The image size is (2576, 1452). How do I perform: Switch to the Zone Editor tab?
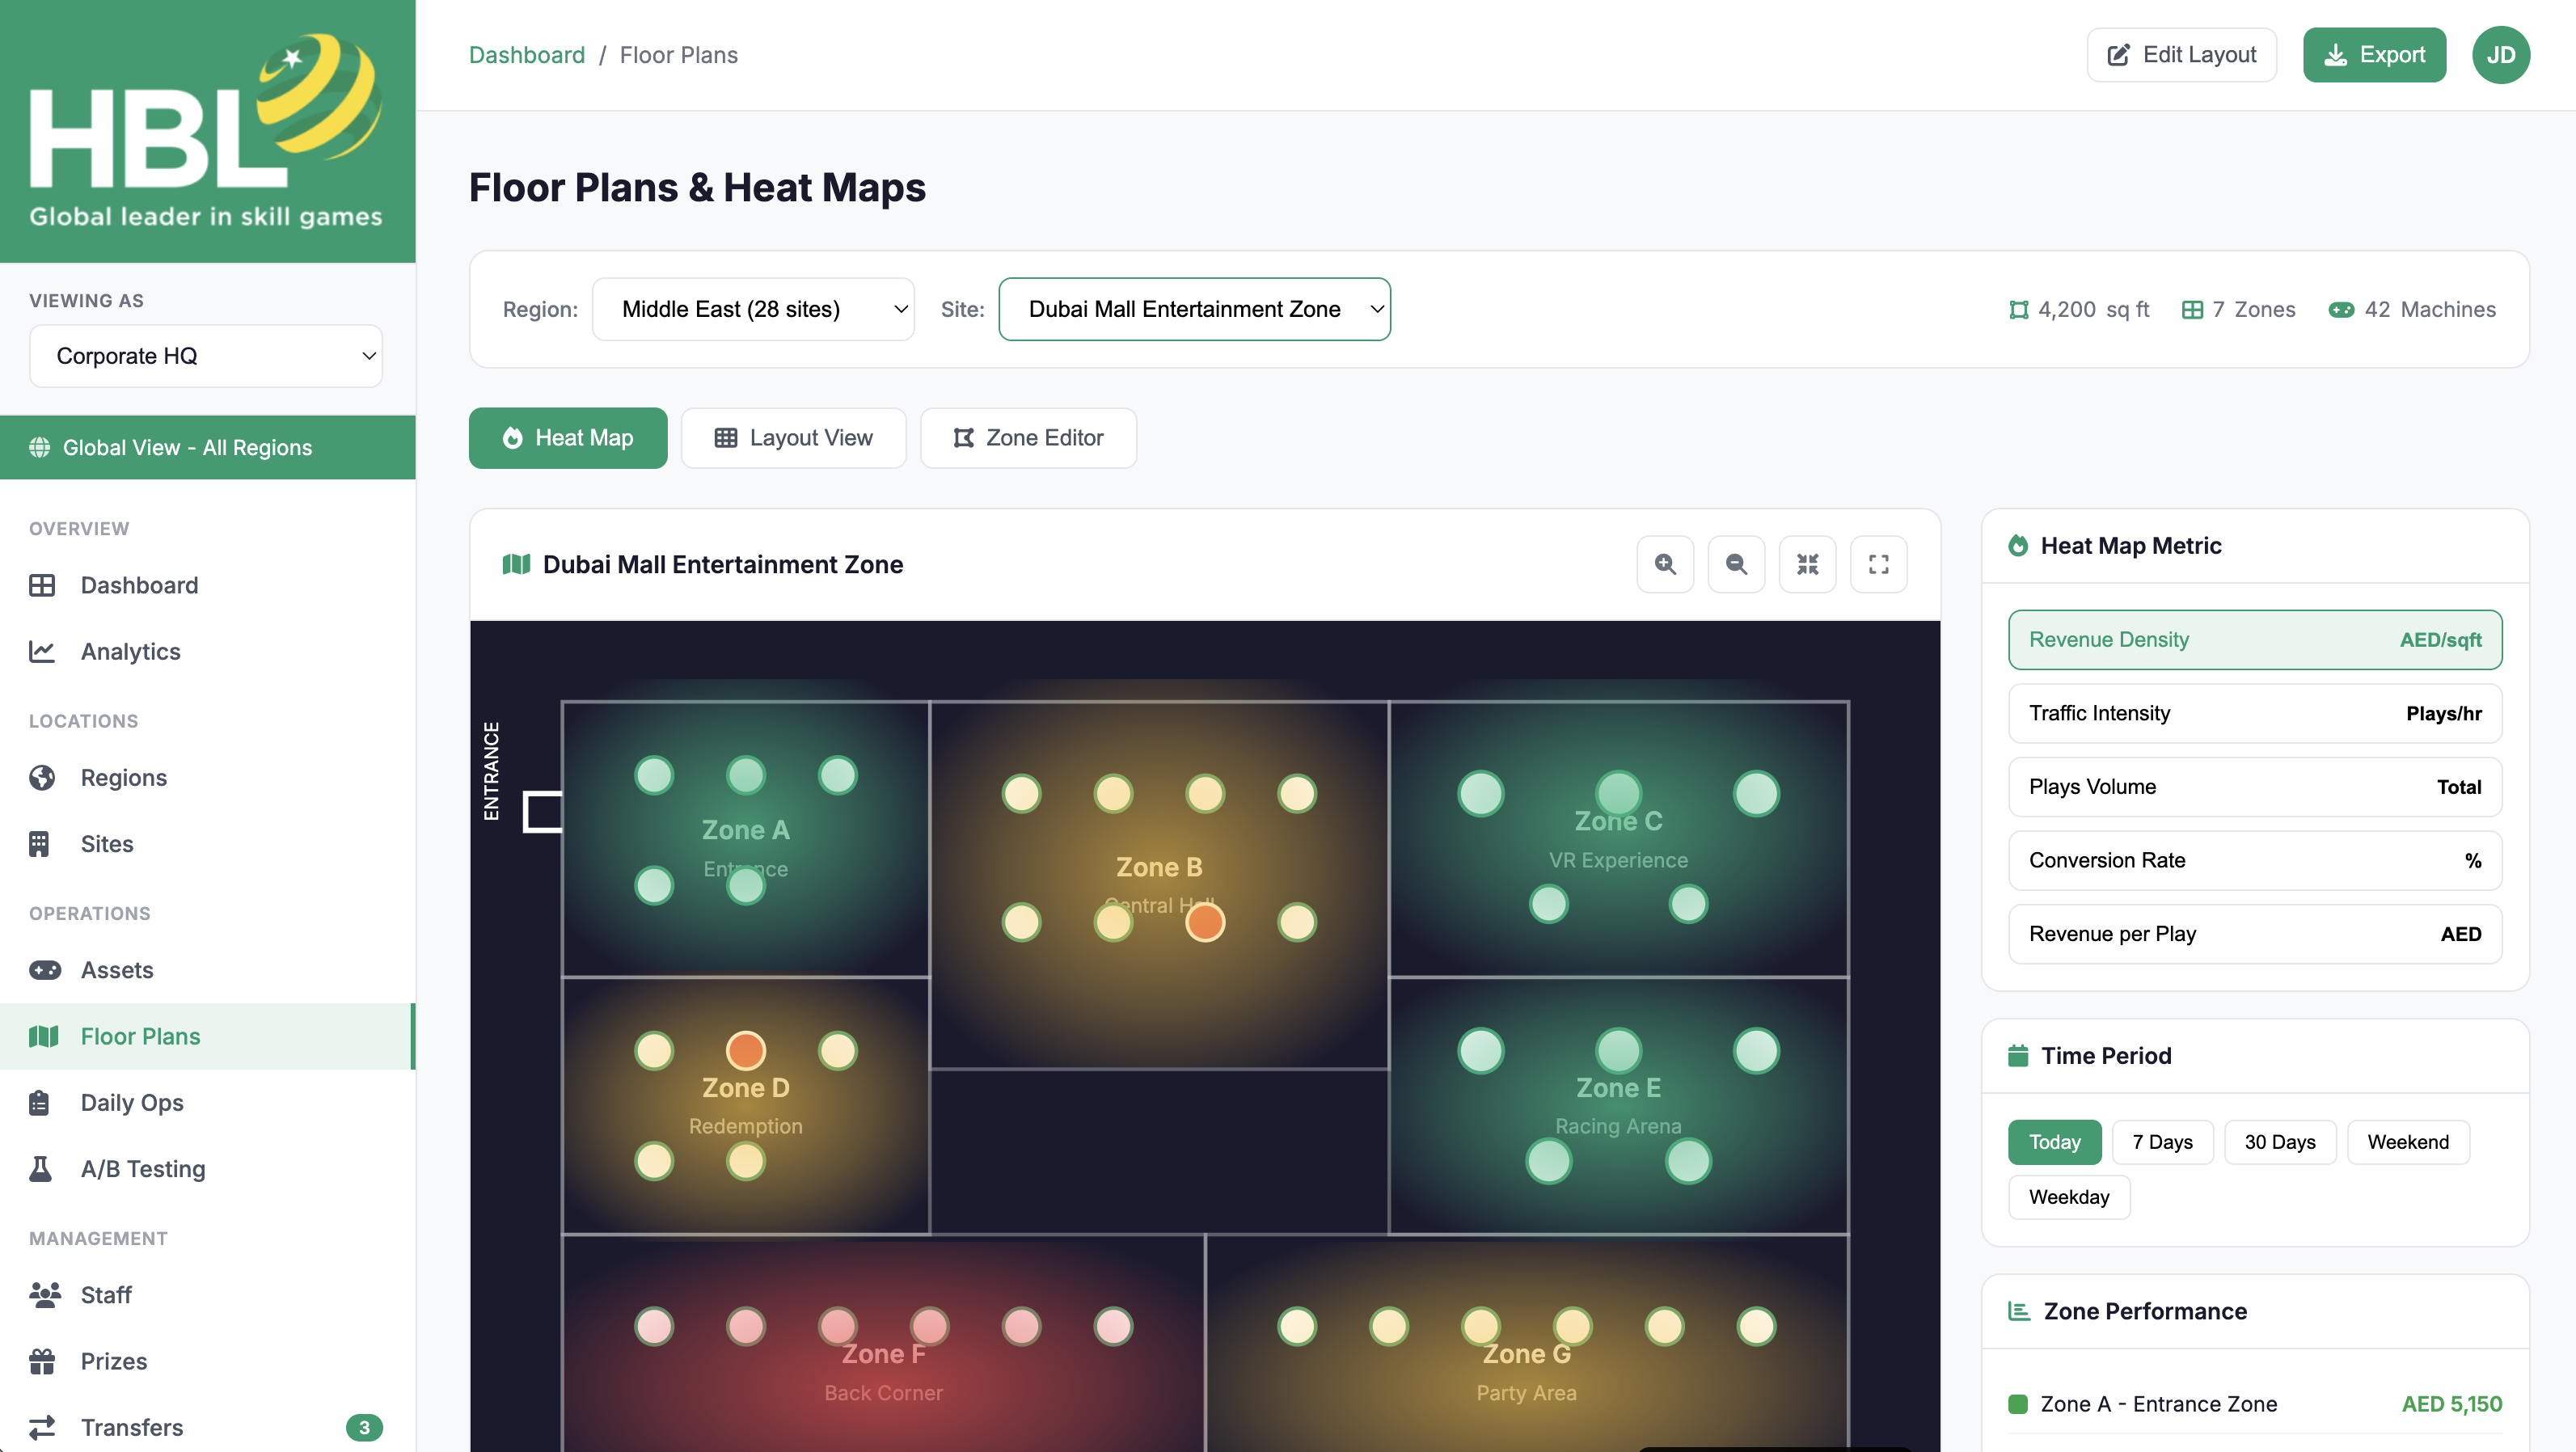click(1028, 438)
